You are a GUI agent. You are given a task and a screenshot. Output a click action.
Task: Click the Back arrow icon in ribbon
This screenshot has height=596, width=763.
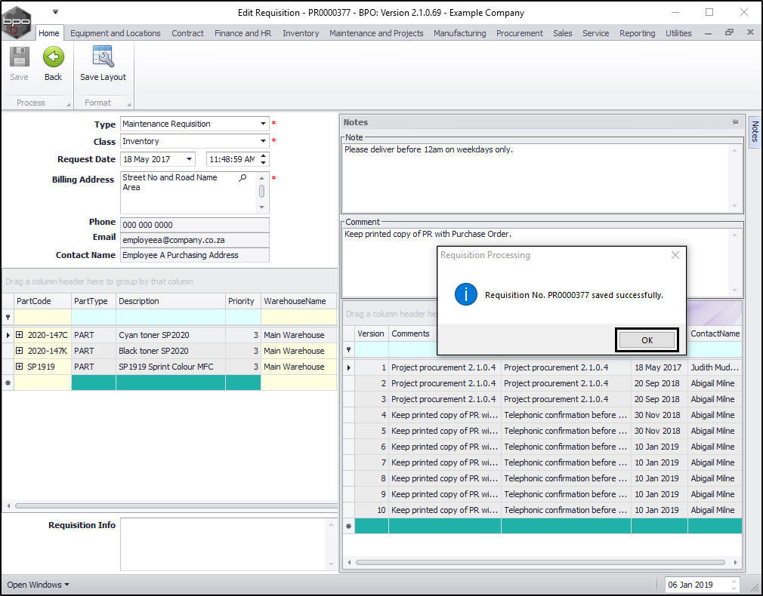point(53,58)
